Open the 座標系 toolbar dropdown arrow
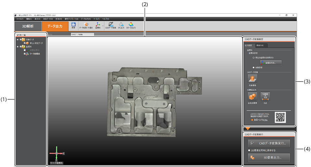Viewport: 311px width, 167px height. (x=103, y=25)
